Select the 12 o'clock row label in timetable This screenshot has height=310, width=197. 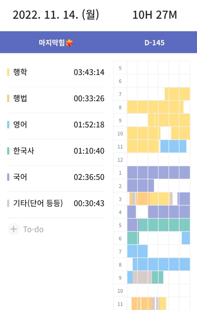pyautogui.click(x=120, y=160)
